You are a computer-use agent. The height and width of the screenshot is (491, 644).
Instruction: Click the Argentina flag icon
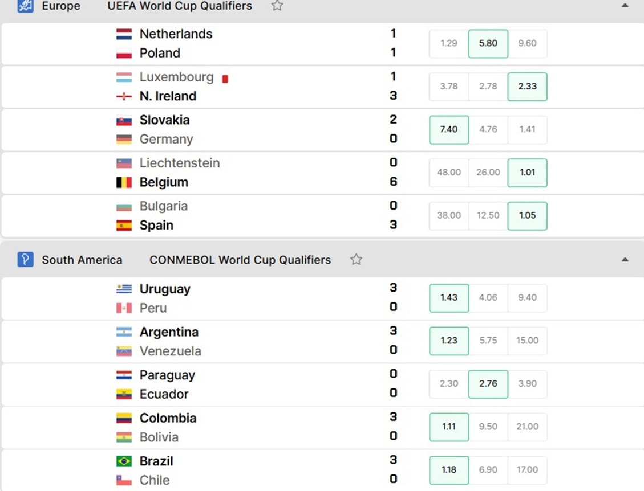coord(124,332)
